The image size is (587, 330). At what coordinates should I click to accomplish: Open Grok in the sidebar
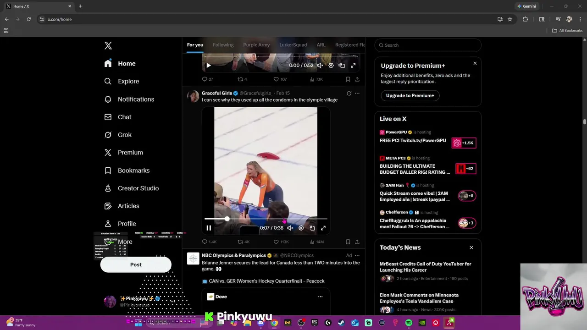click(x=118, y=135)
